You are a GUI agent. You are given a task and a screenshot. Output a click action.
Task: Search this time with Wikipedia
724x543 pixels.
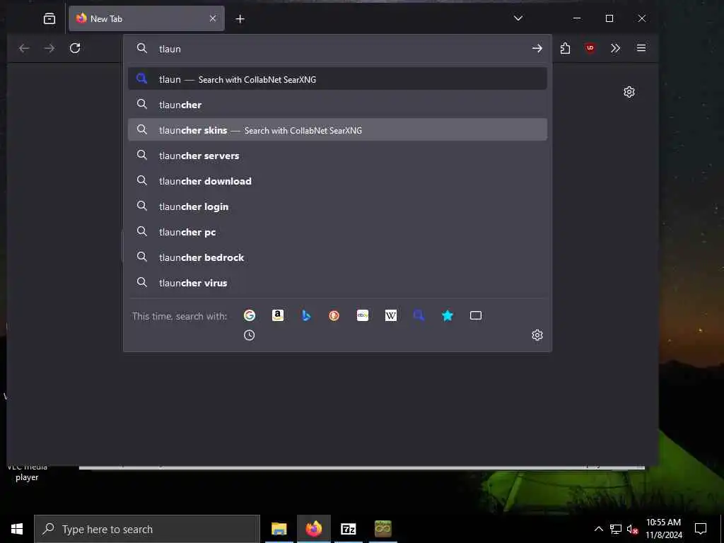[x=390, y=315]
